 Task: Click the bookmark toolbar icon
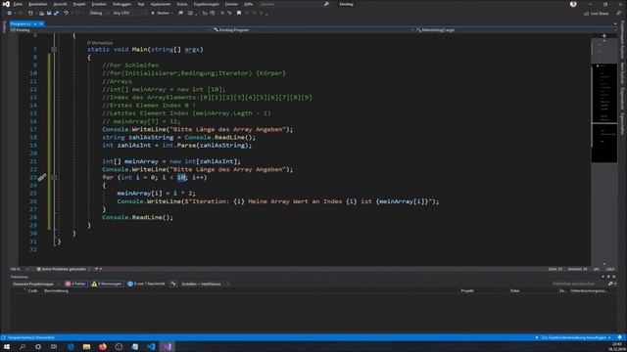239,13
